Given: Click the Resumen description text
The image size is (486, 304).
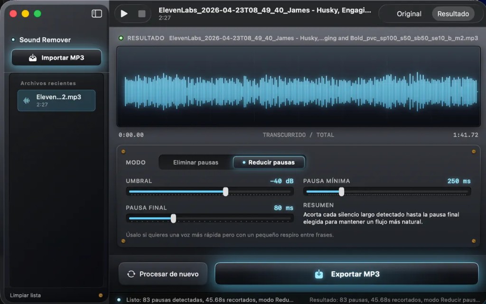Looking at the screenshot, I should click(381, 218).
